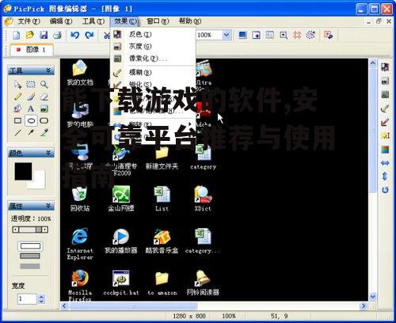Select the Rectangle shape tool
The image size is (396, 323).
(x=17, y=121)
